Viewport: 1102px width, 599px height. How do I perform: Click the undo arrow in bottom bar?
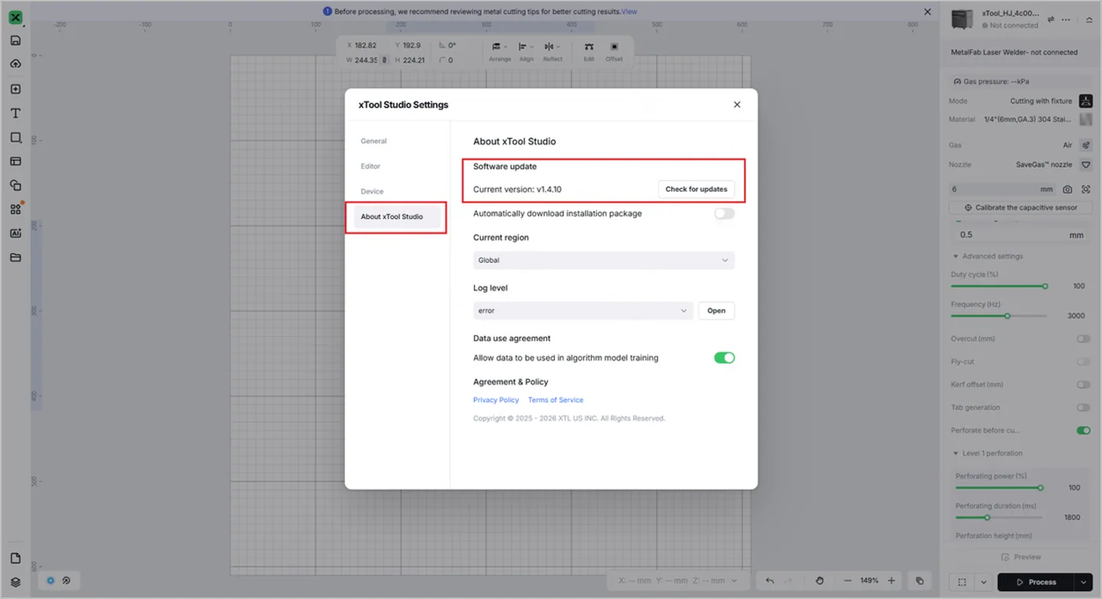coord(770,581)
